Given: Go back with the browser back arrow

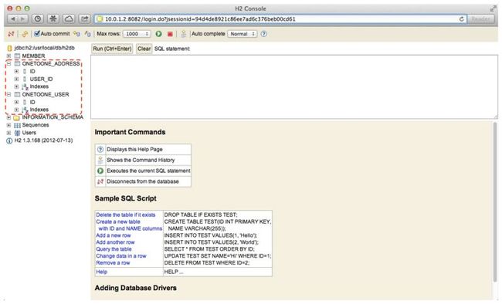Looking at the screenshot, I should [x=12, y=19].
